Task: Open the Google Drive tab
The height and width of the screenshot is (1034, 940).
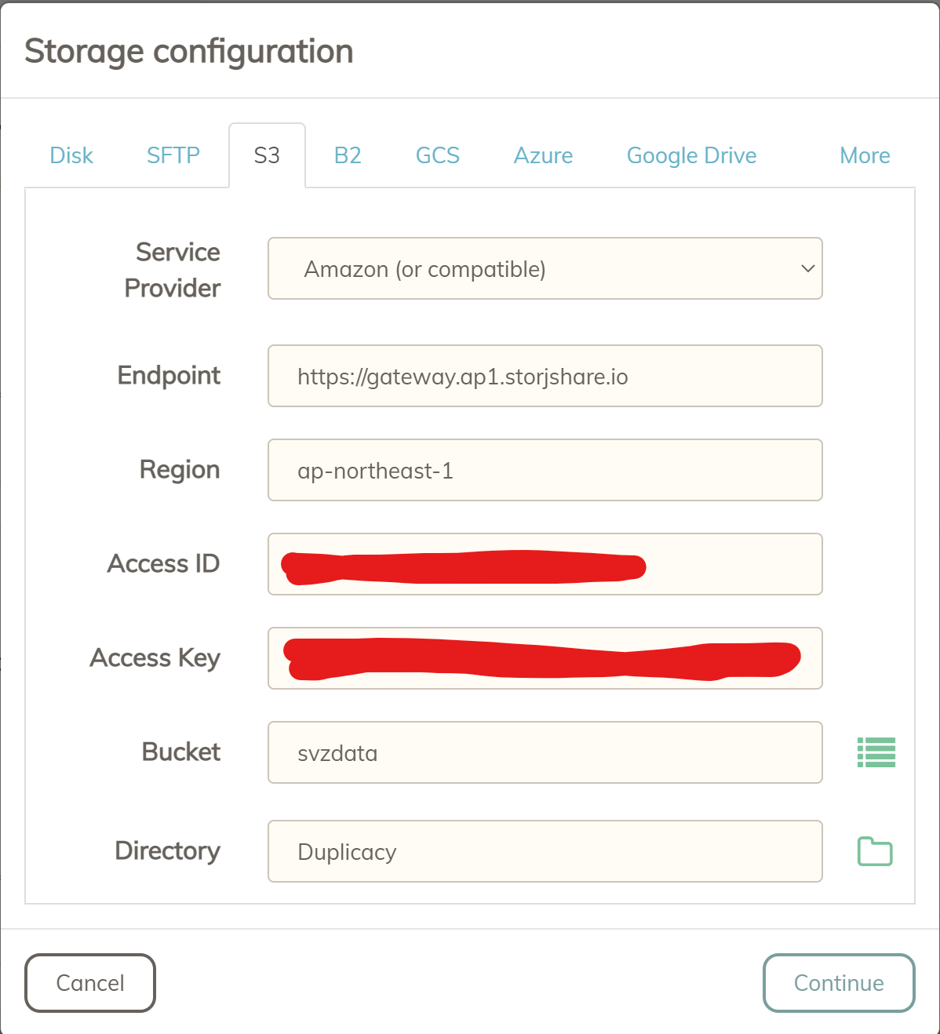Action: (x=691, y=155)
